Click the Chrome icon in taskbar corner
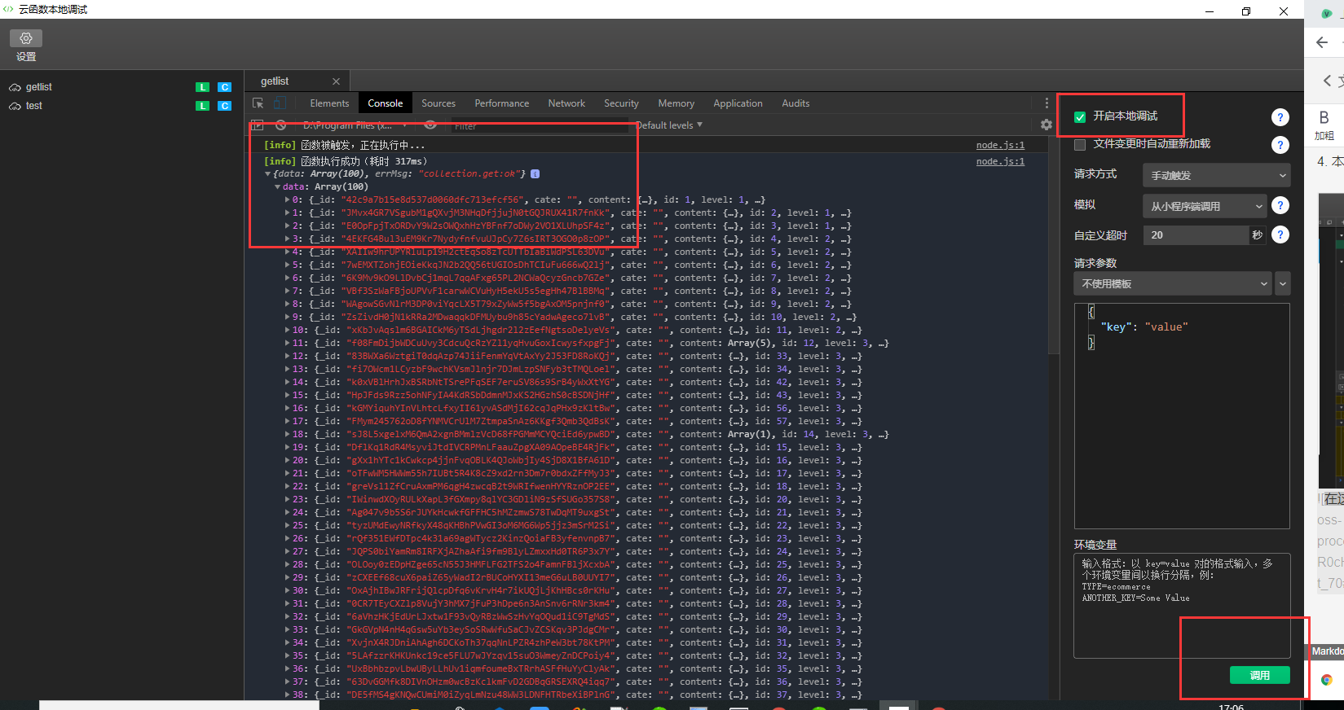 tap(1326, 680)
